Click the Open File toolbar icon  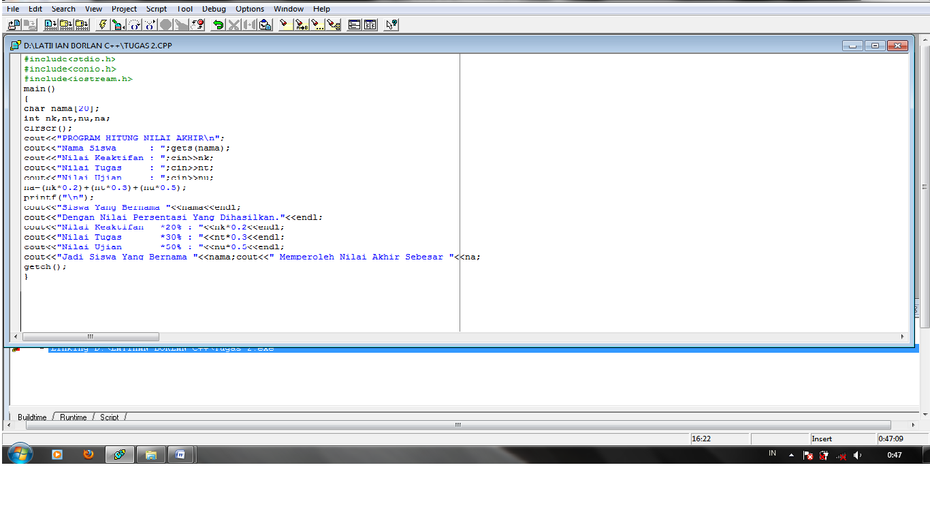point(14,25)
